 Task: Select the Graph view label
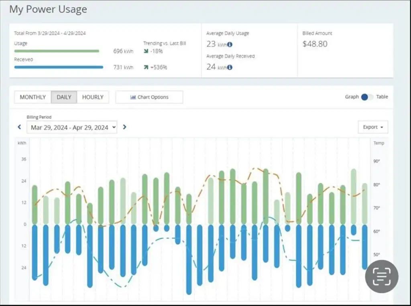tap(352, 97)
